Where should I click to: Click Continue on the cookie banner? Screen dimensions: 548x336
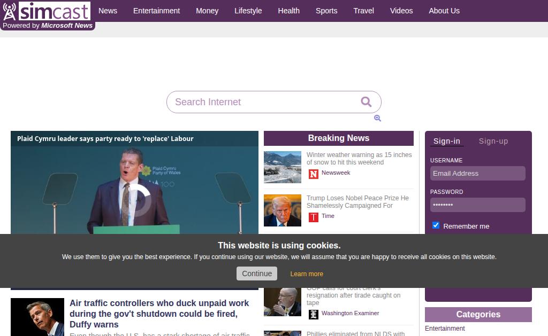click(x=257, y=274)
